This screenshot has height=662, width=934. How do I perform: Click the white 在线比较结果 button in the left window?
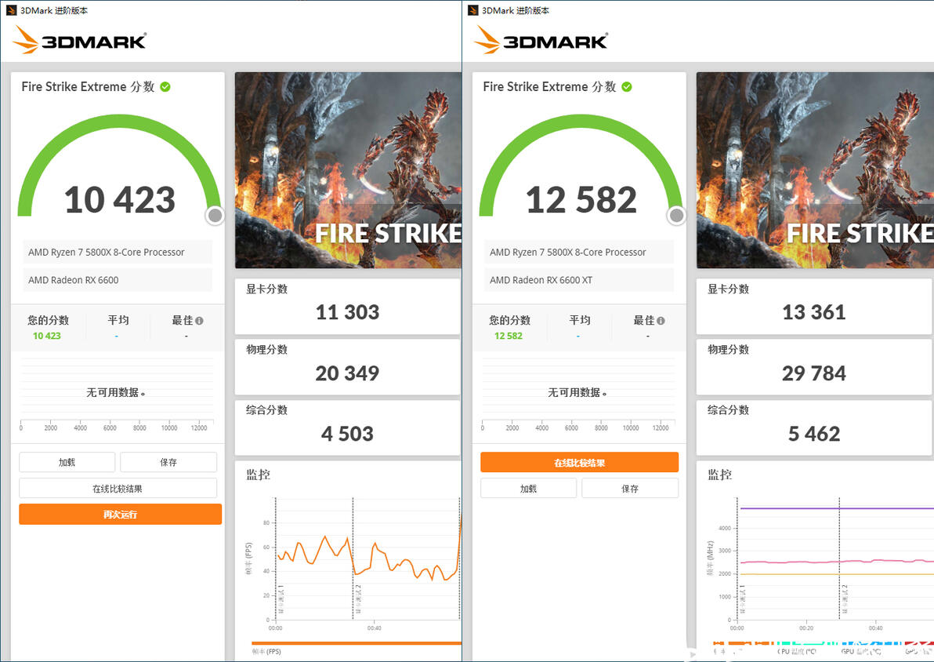click(118, 489)
